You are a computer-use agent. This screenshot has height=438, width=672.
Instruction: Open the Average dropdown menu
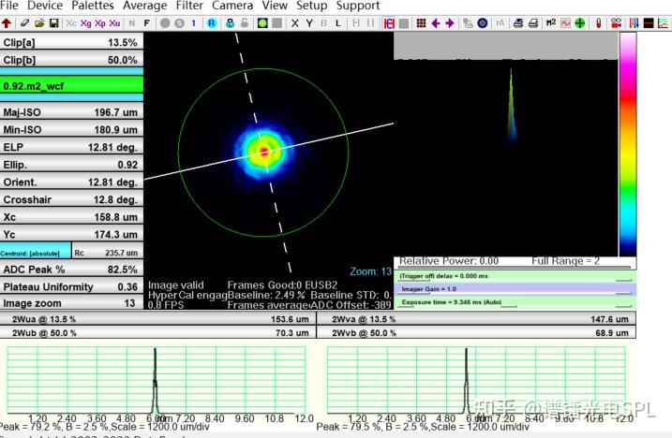(144, 6)
